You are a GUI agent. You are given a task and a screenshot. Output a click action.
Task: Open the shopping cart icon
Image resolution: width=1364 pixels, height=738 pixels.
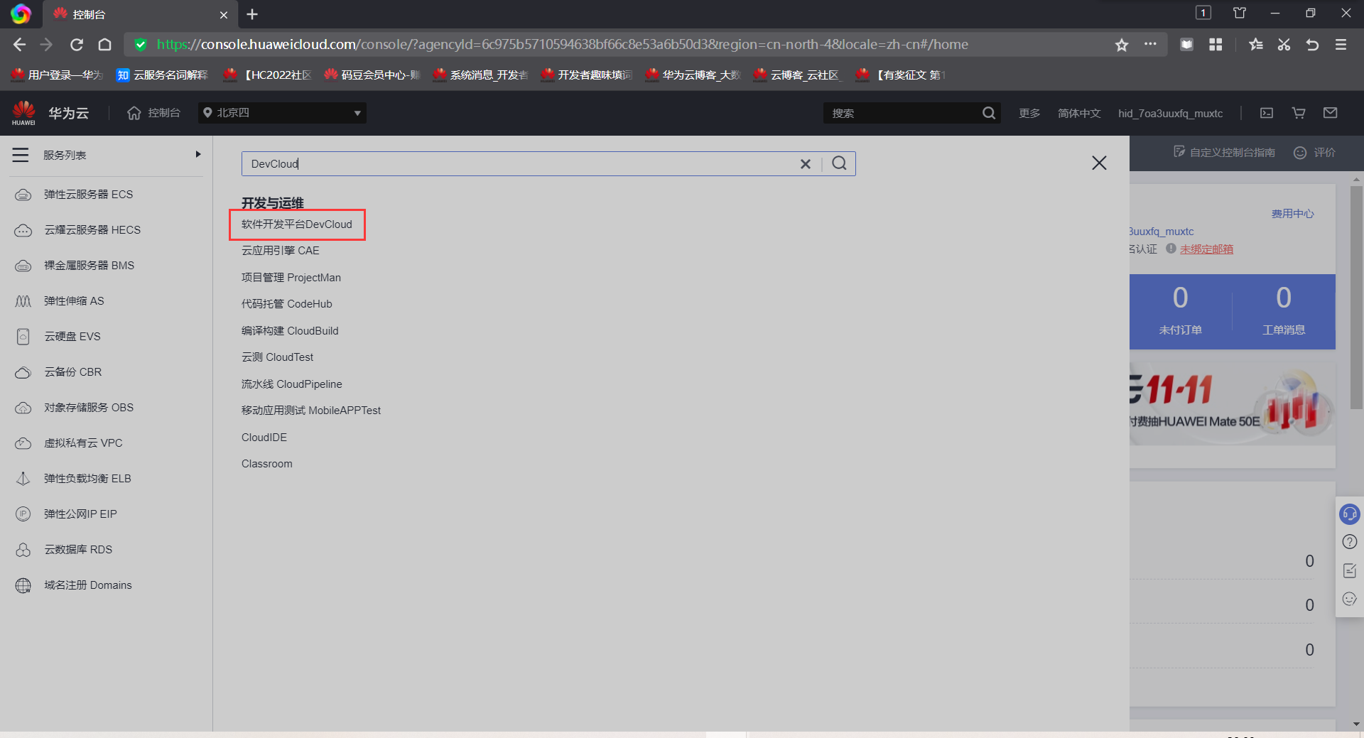[1299, 113]
